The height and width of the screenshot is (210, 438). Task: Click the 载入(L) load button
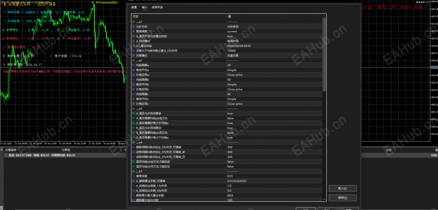coord(342,188)
